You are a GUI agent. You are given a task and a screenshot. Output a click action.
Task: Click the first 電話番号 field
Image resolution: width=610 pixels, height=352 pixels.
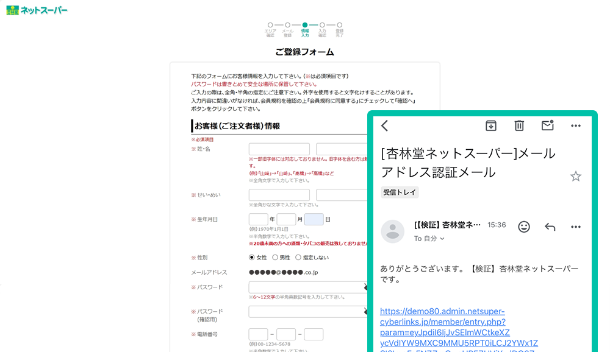(x=258, y=334)
